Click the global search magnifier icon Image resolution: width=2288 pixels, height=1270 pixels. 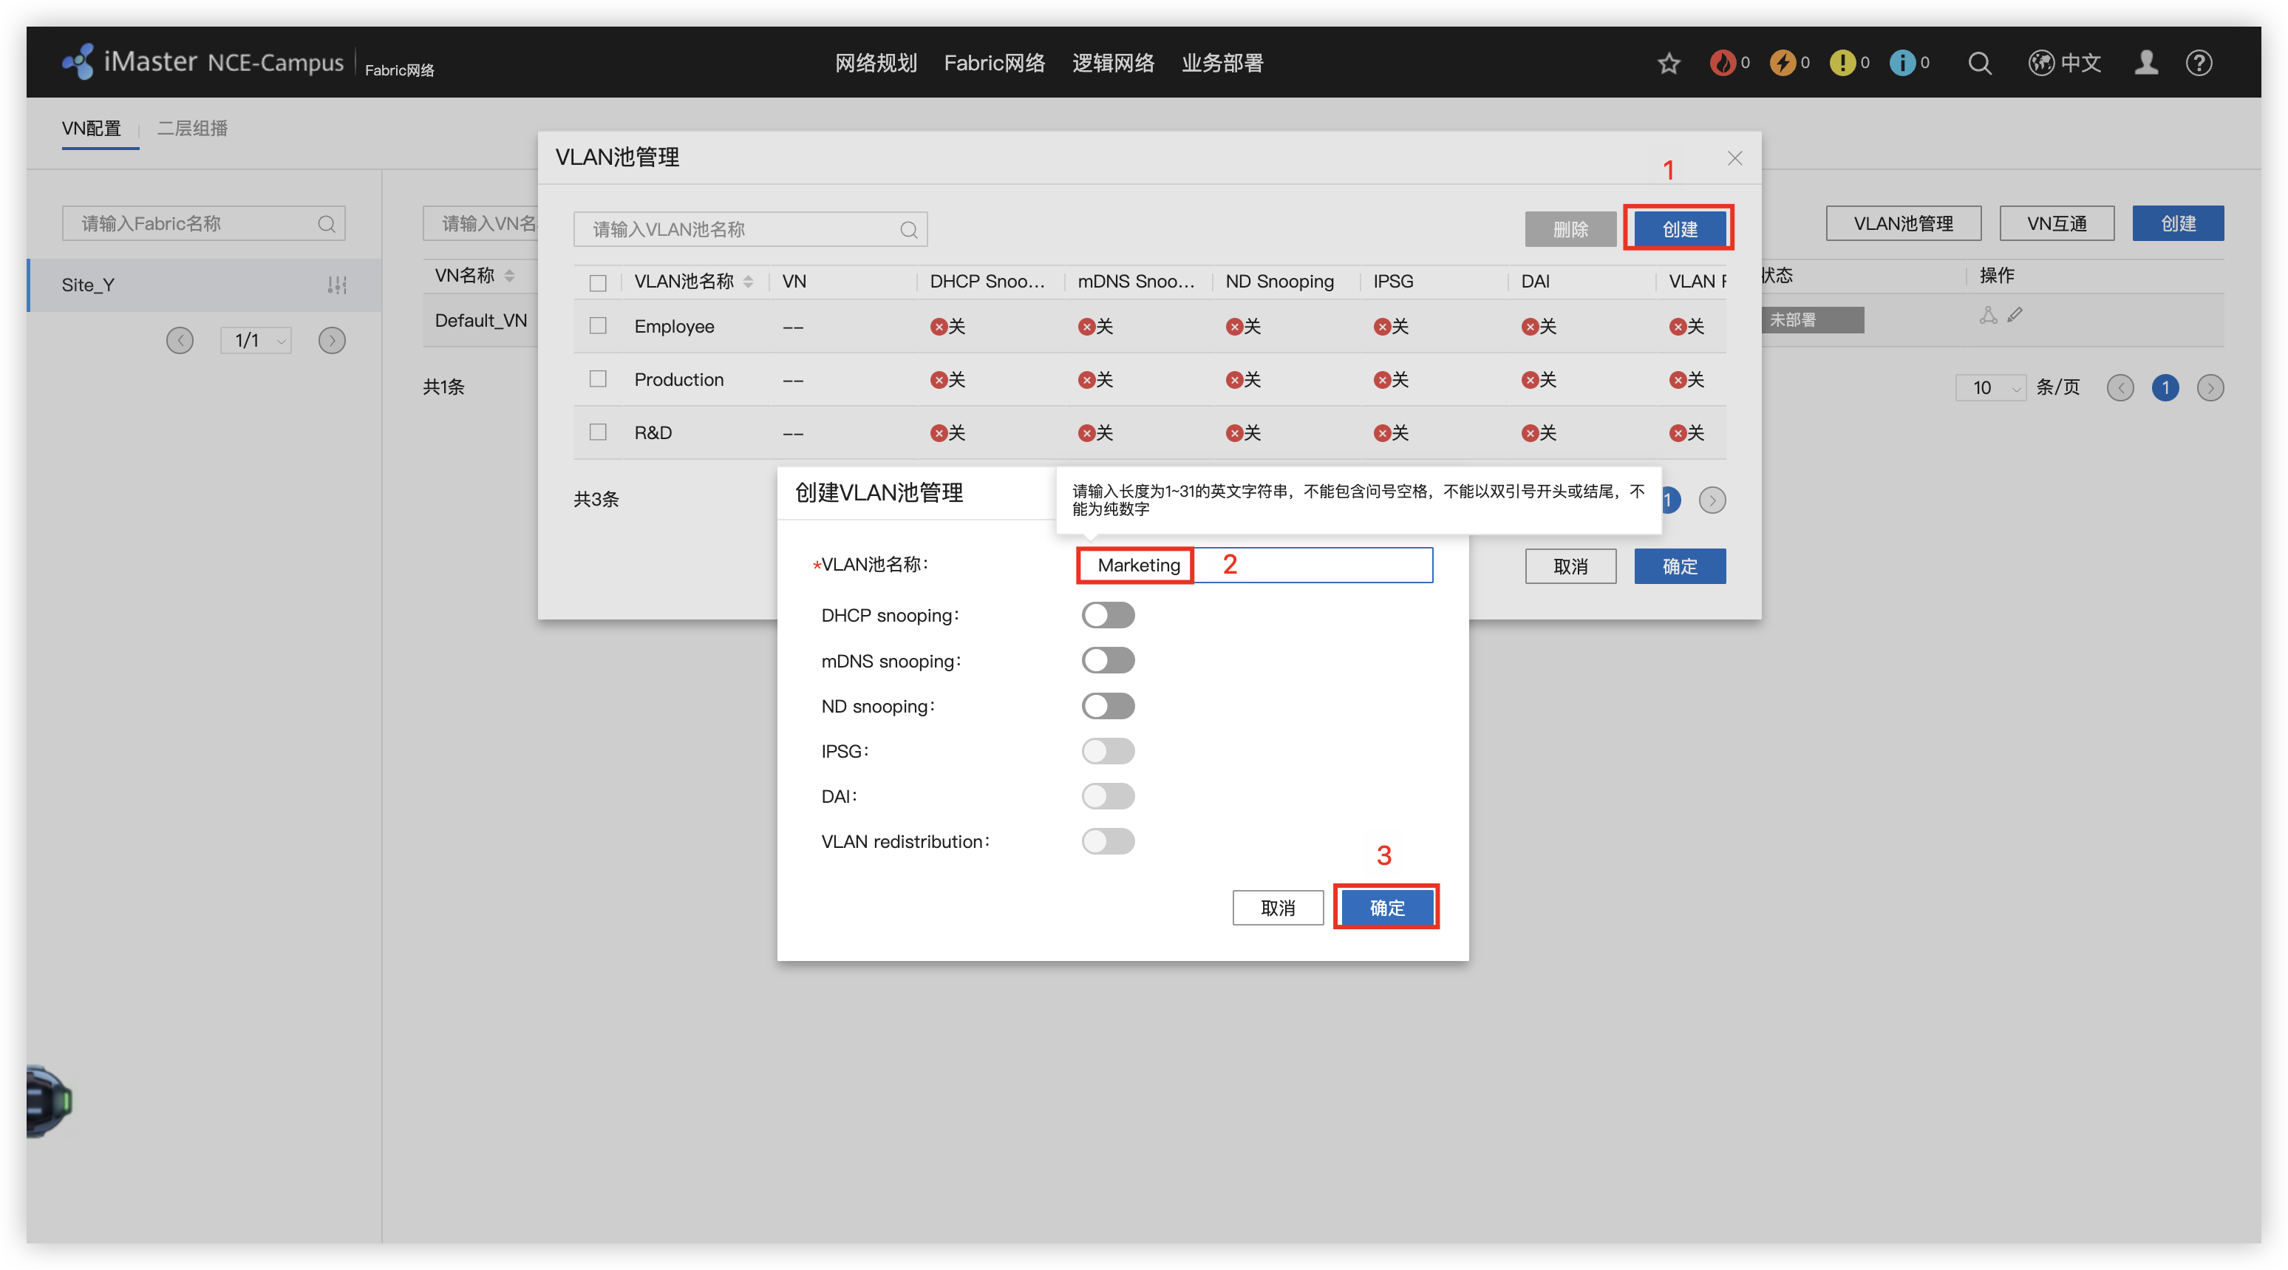click(1979, 63)
